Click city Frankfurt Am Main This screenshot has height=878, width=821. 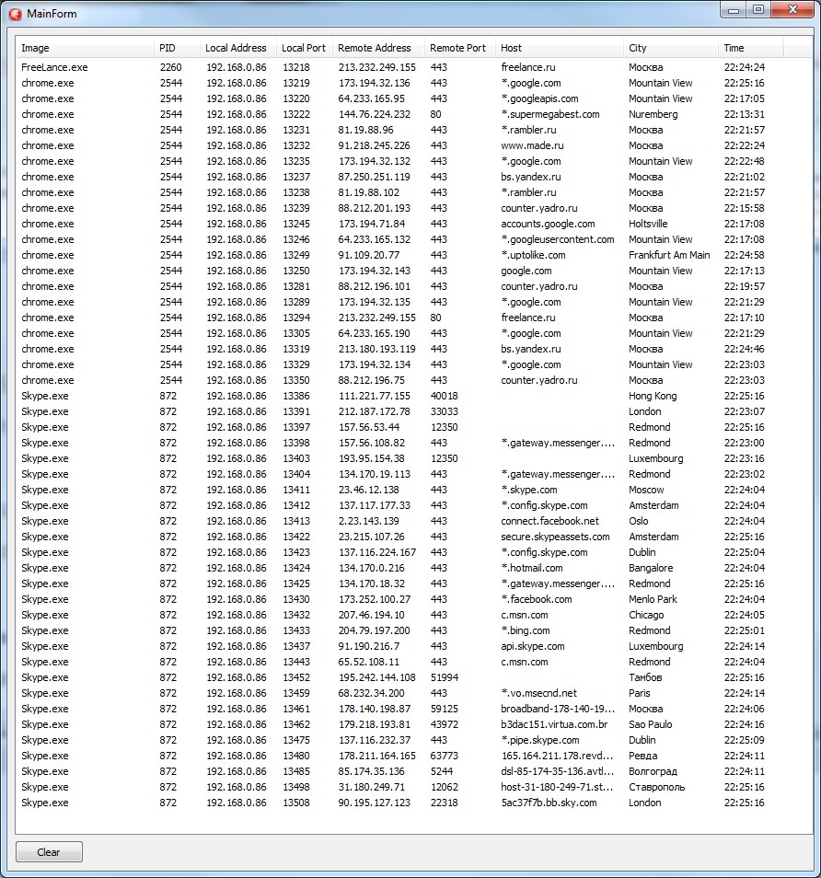click(x=669, y=255)
